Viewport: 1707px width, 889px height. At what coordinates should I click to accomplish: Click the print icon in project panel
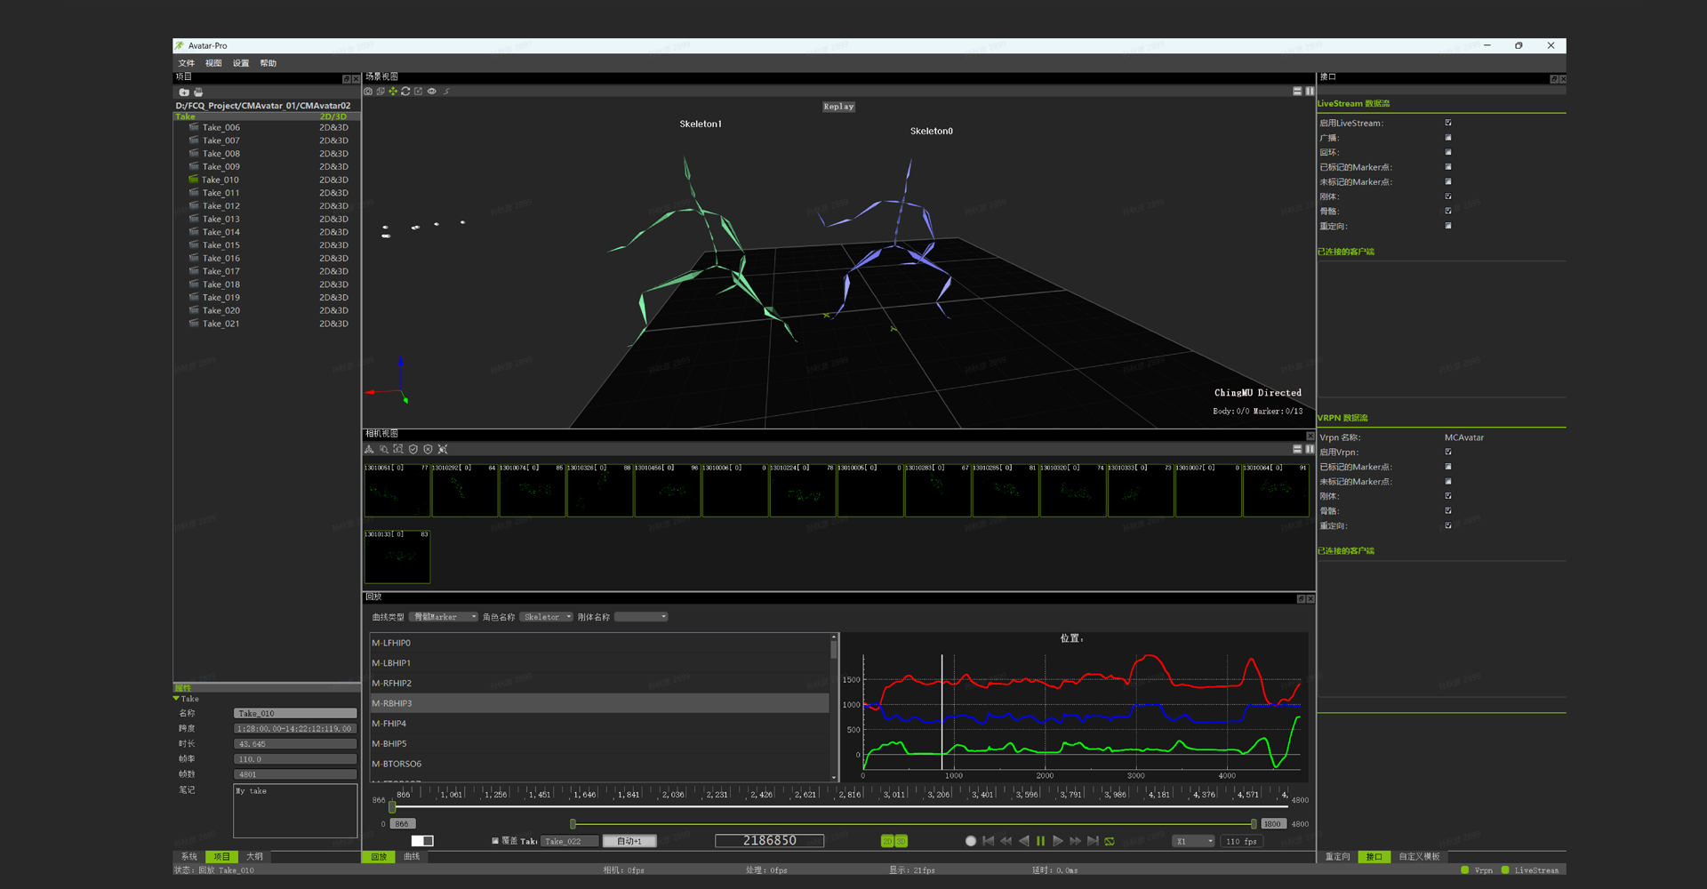[x=198, y=92]
